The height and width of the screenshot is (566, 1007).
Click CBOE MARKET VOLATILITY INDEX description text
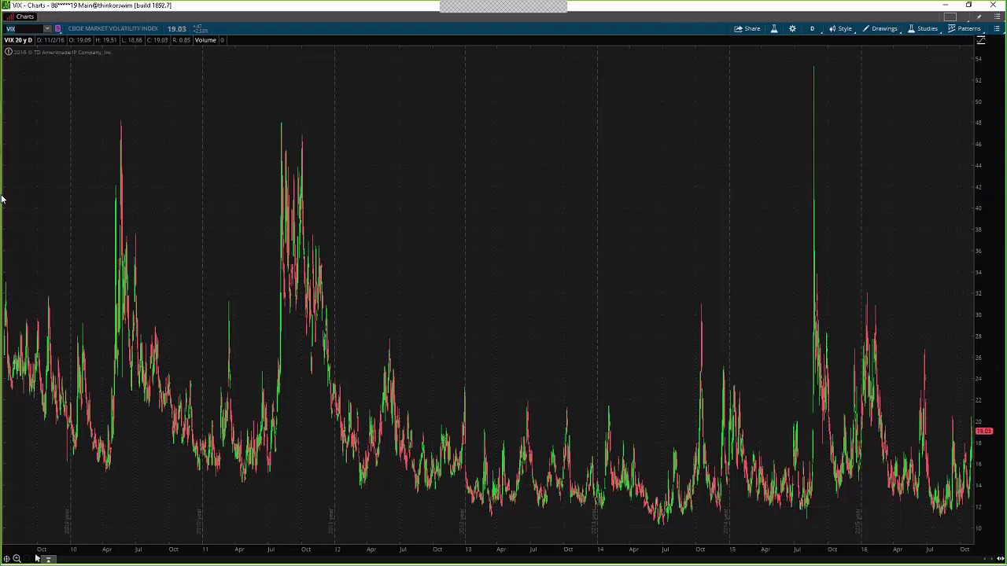(113, 29)
